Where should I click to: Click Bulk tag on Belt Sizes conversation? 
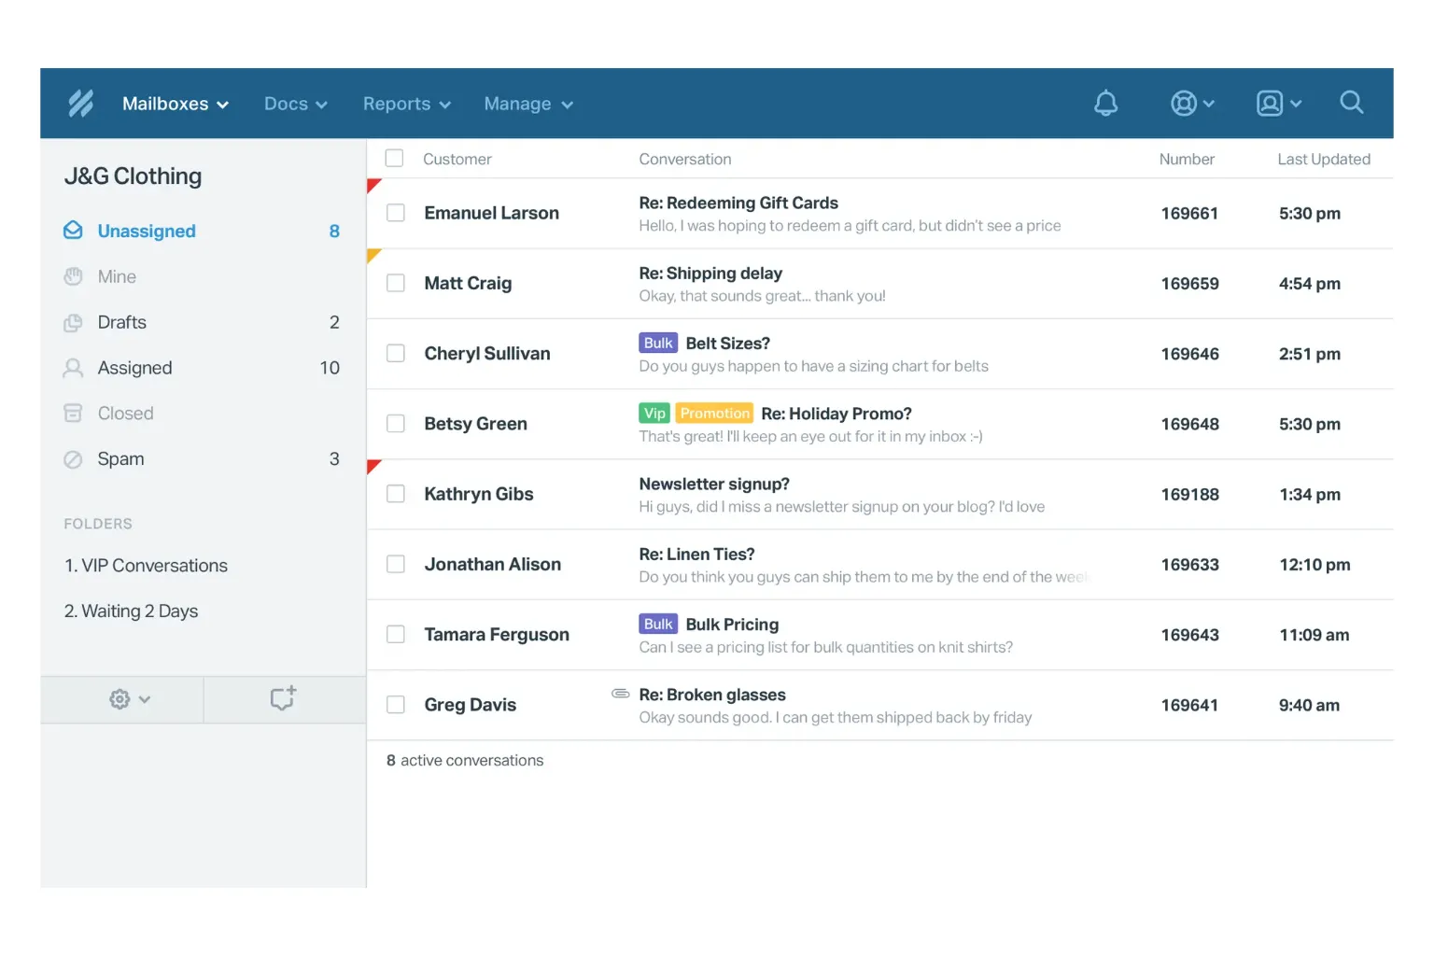(x=658, y=343)
